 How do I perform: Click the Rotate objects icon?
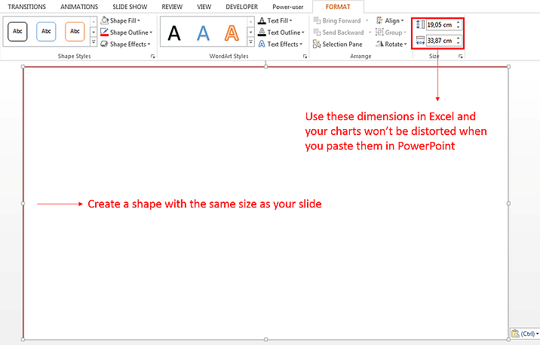click(379, 44)
